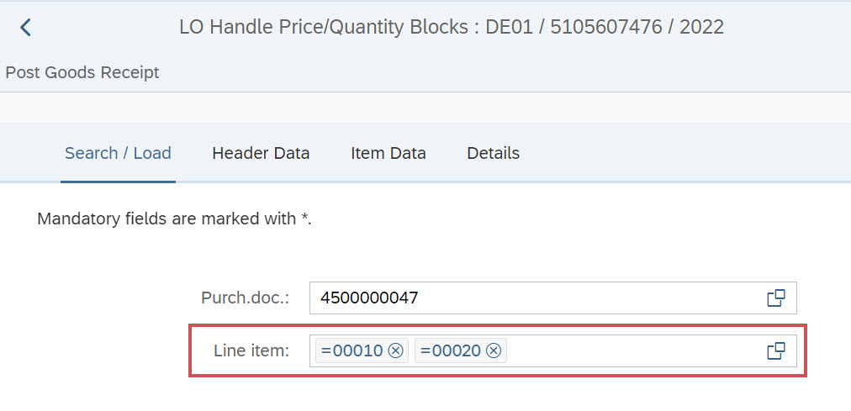The height and width of the screenshot is (411, 851).
Task: Show the Details tab
Action: 493,153
